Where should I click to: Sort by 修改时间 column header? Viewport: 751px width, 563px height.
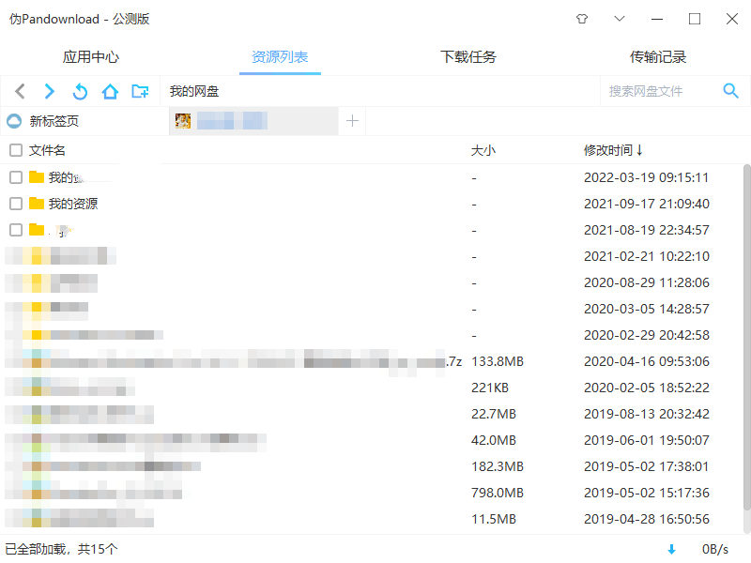pos(613,150)
